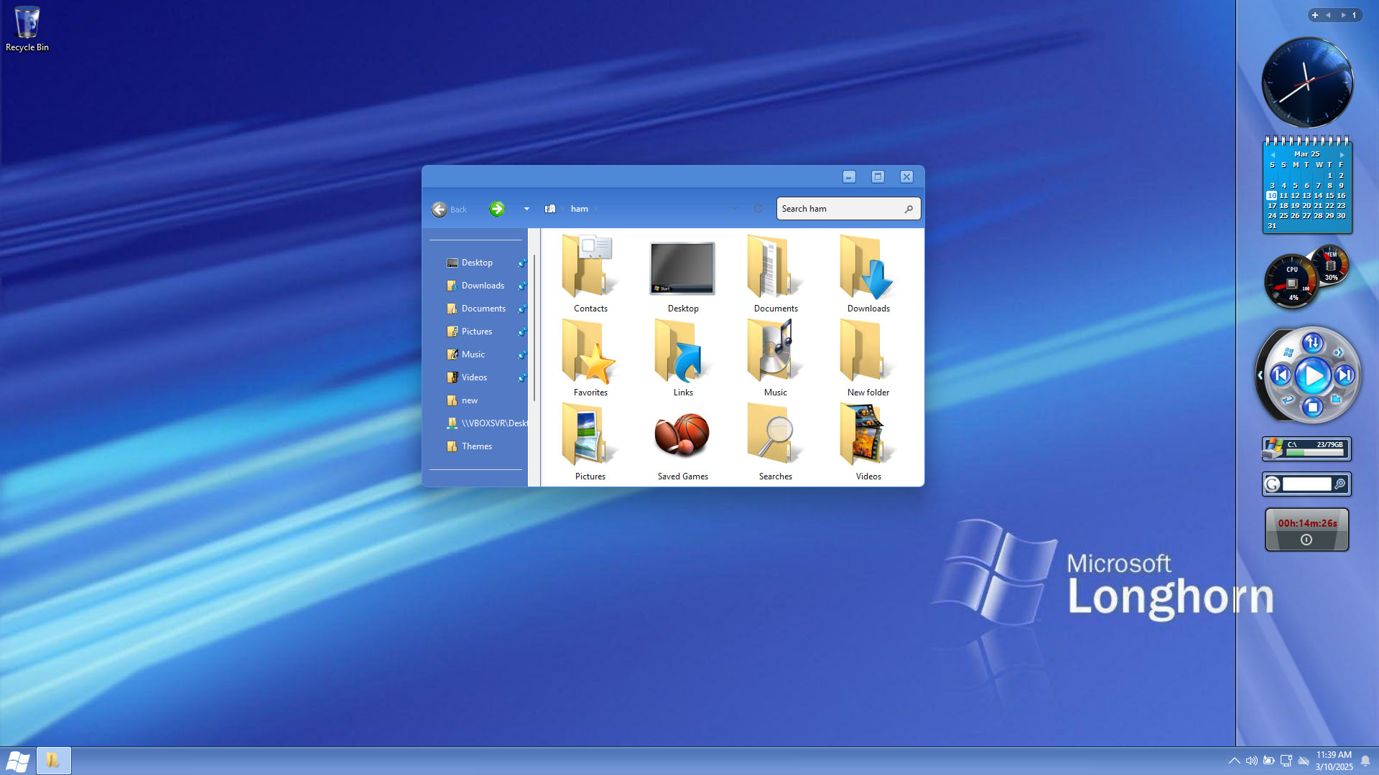Image resolution: width=1379 pixels, height=775 pixels.
Task: Click next track on media gadget
Action: coord(1345,375)
